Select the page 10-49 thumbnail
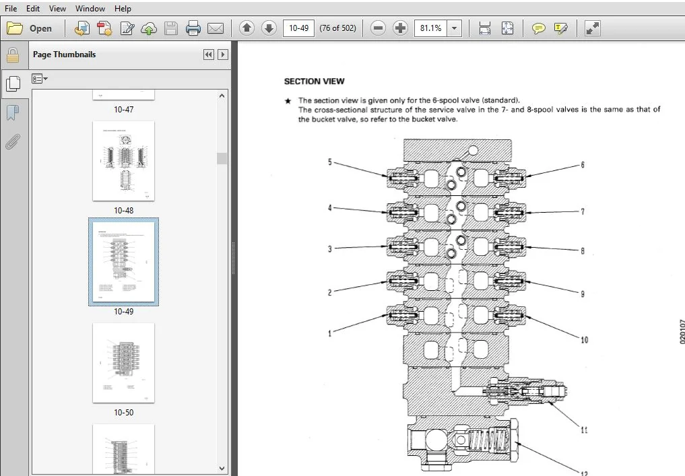Screen dimensions: 685x476 124,262
